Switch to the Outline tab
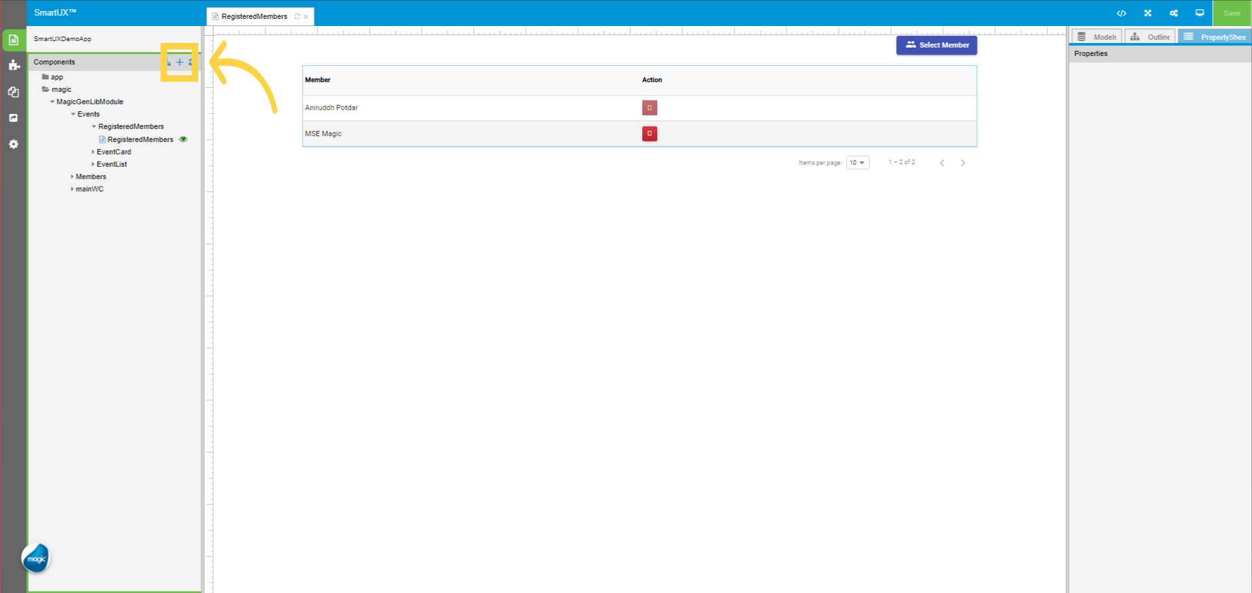 (x=1150, y=36)
